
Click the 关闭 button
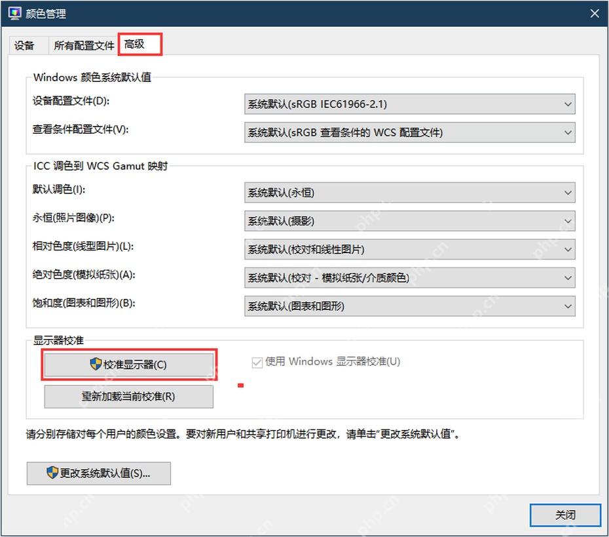coord(565,515)
